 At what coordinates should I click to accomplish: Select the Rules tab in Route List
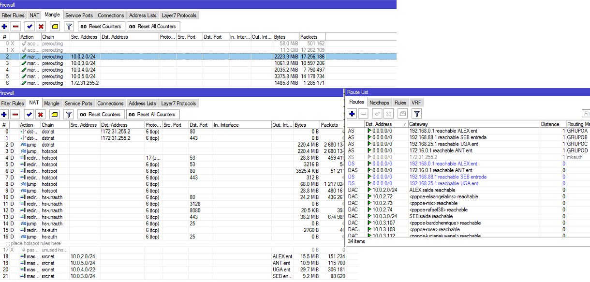(400, 103)
